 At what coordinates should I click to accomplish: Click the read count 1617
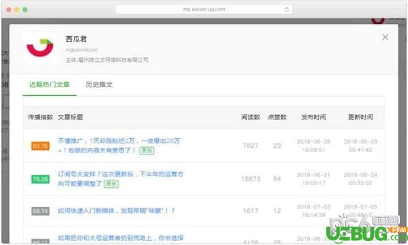pyautogui.click(x=251, y=211)
